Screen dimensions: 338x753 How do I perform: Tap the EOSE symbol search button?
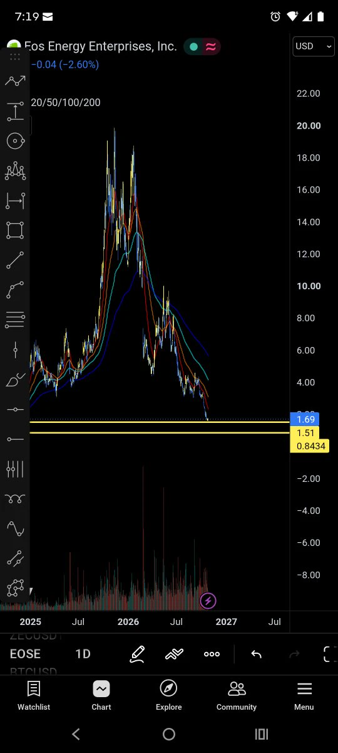[25, 654]
